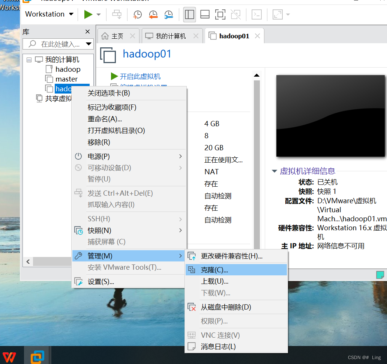Choose 移除(R) in context menu
Image resolution: width=387 pixels, height=364 pixels.
[129, 142]
